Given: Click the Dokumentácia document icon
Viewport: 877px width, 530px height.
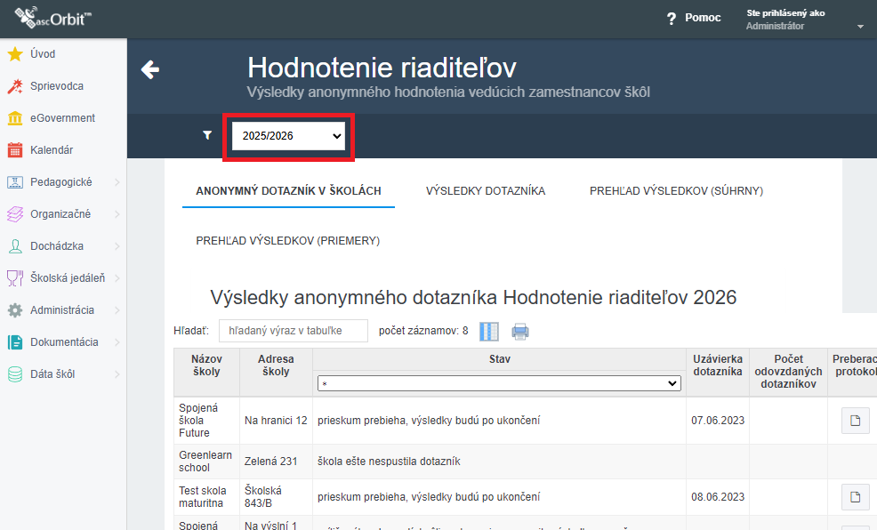Looking at the screenshot, I should point(15,342).
